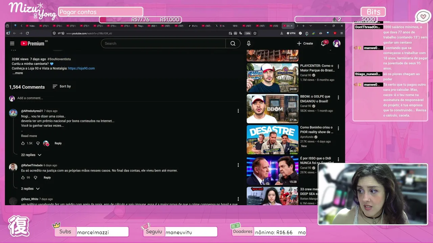Viewport: 433px width, 243px height.
Task: Open @AlfredoAyres31 channel name
Action: [32, 111]
